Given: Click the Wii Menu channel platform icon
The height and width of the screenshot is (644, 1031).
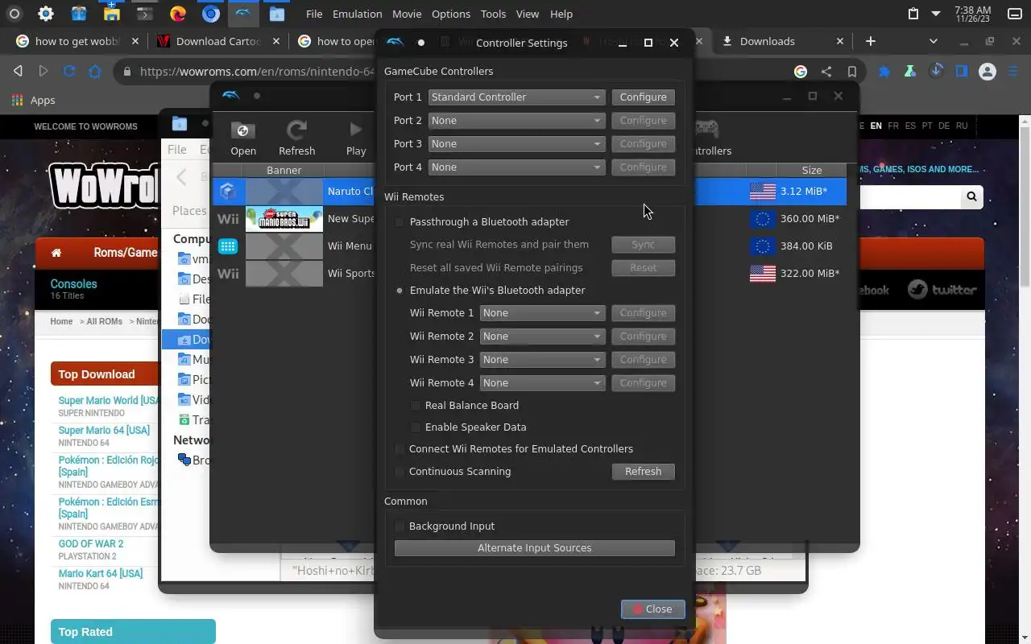Looking at the screenshot, I should coord(228,246).
